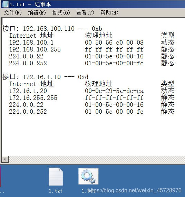Click IP address 192.168.100.255

[x=35, y=49]
